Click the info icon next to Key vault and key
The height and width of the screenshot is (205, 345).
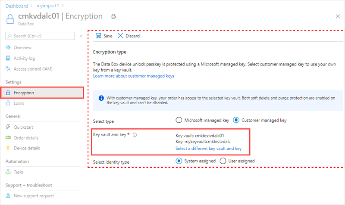tap(135, 135)
